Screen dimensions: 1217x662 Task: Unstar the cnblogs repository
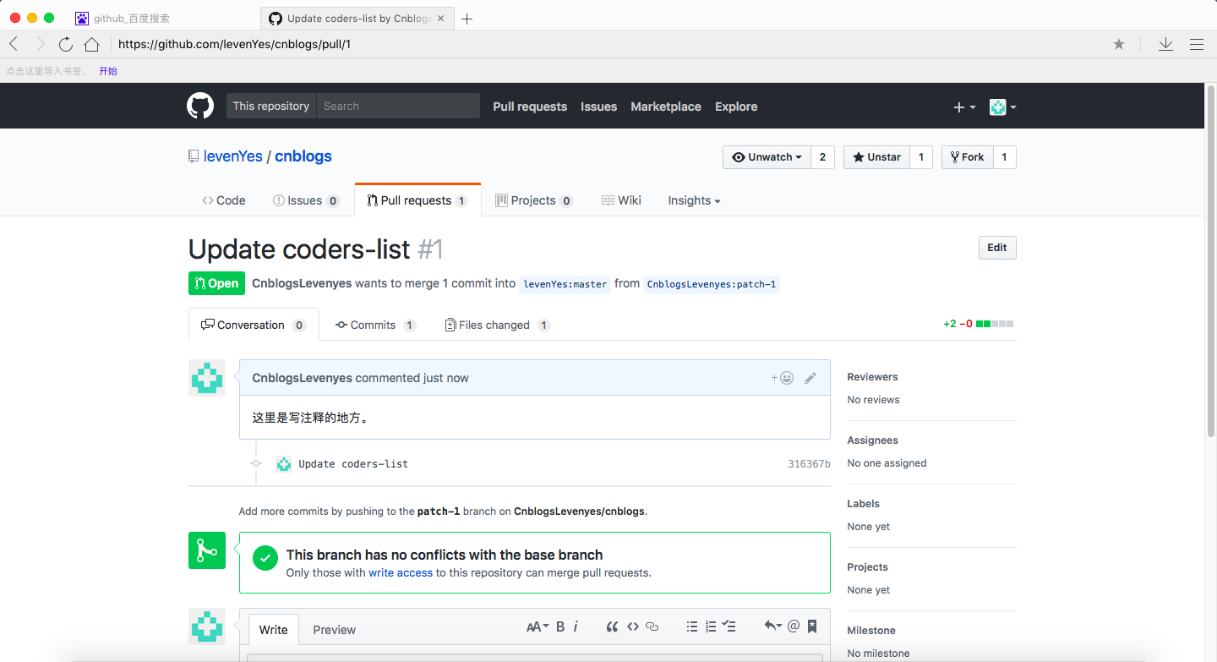click(876, 157)
